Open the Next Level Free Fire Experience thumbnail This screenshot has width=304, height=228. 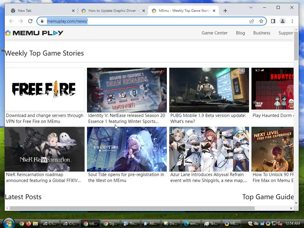pyautogui.click(x=273, y=149)
